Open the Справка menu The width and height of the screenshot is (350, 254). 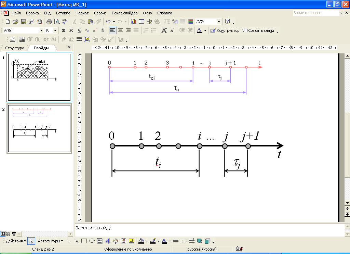pos(165,13)
